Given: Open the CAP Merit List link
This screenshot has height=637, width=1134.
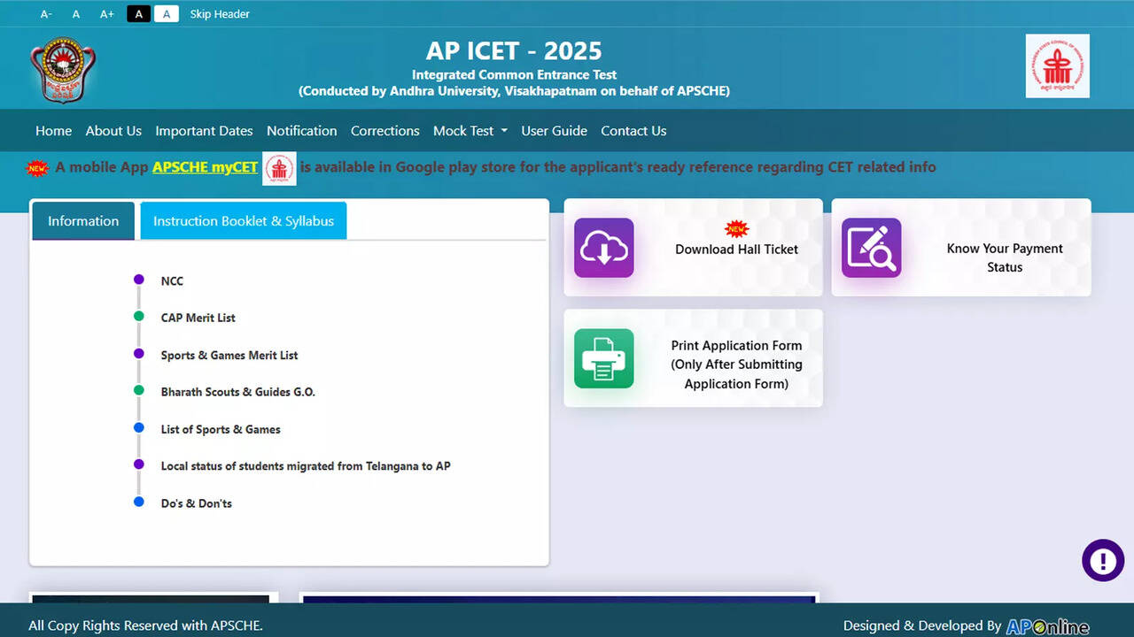Looking at the screenshot, I should [x=198, y=318].
